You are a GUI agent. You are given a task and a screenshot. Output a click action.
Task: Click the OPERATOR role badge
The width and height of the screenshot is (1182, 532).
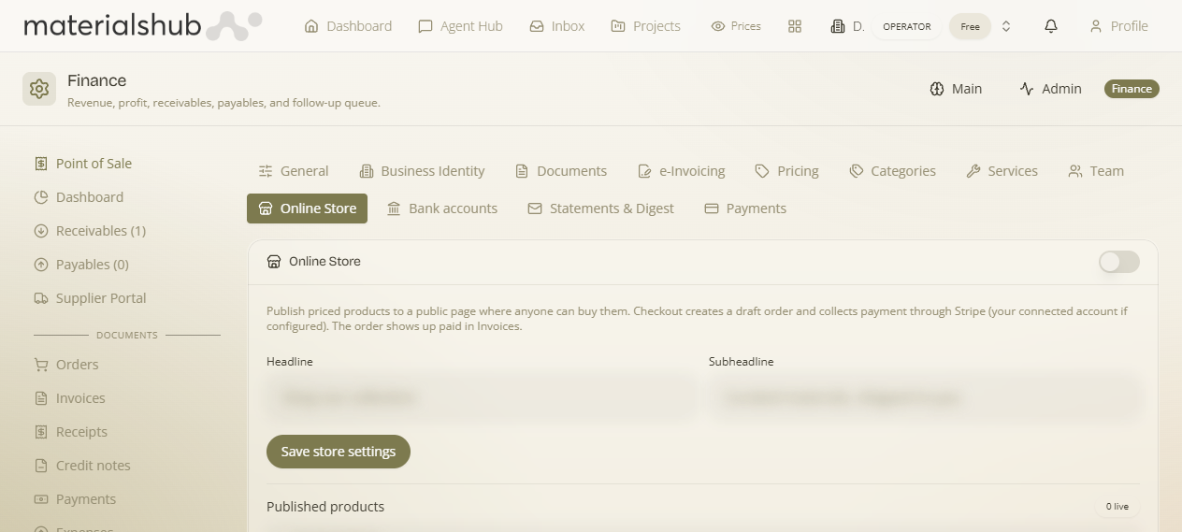point(907,26)
